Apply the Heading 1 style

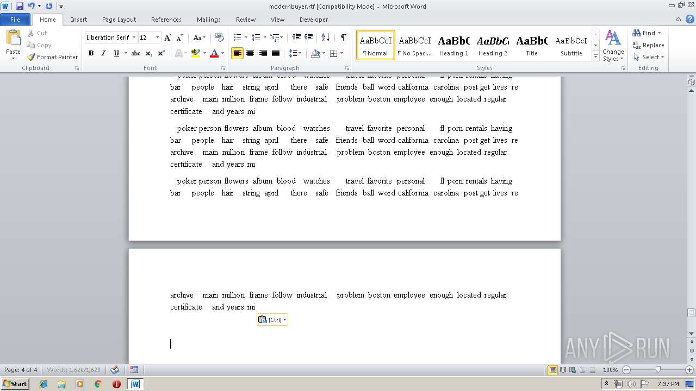[x=454, y=45]
